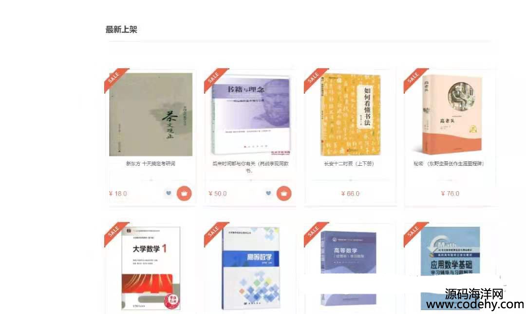526x314 pixels.
Task: Click SALE ribbon on 茶文观止 book
Action: (x=116, y=80)
